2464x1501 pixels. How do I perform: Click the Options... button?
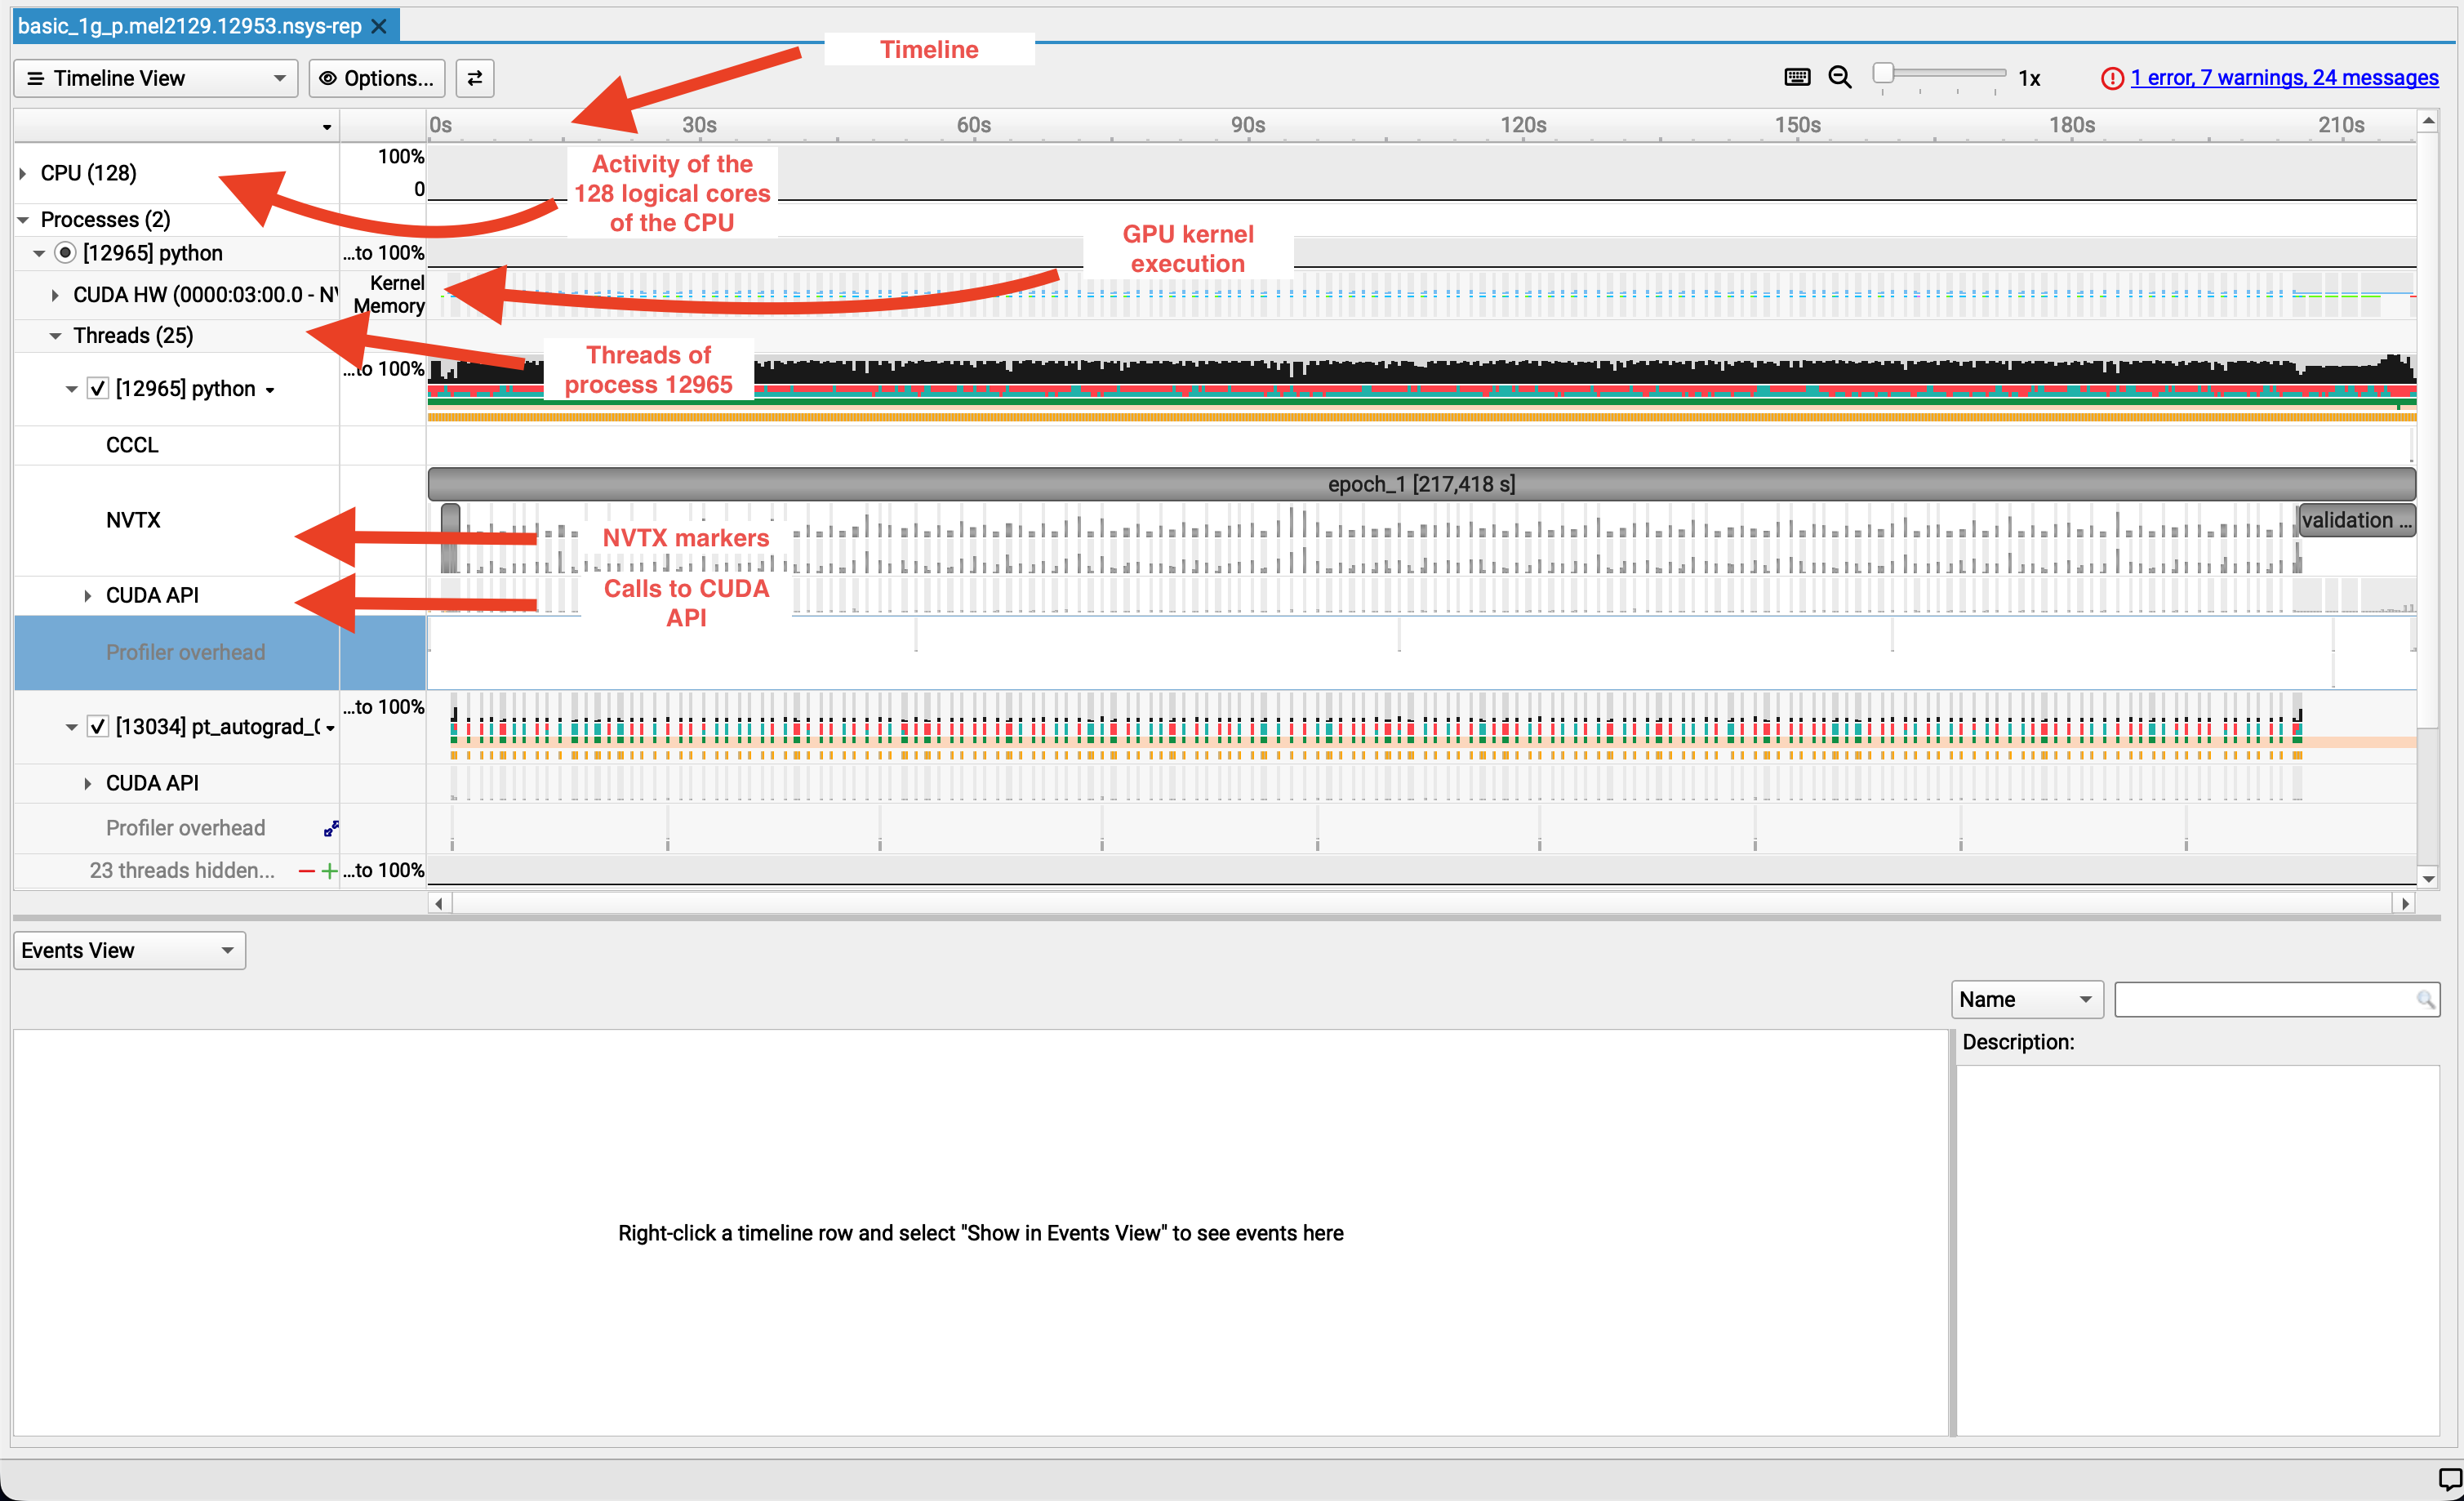pyautogui.click(x=377, y=78)
